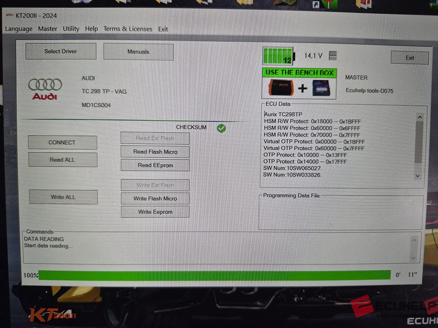Click Exit in the menu bar
The width and height of the screenshot is (438, 328).
(x=163, y=29)
